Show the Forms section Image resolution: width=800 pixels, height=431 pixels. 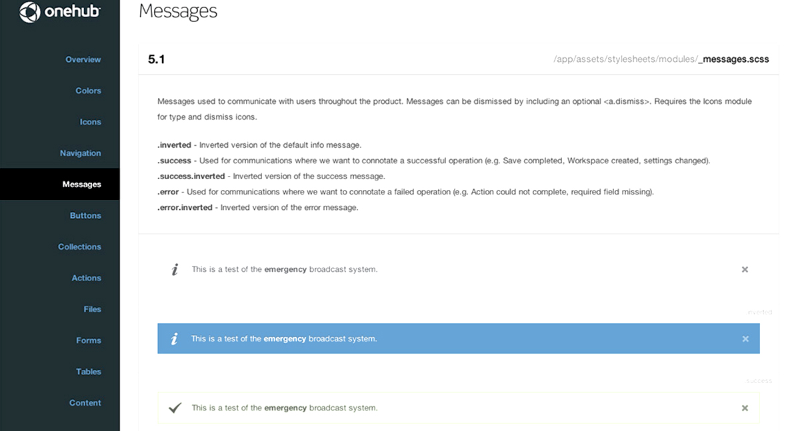[89, 340]
